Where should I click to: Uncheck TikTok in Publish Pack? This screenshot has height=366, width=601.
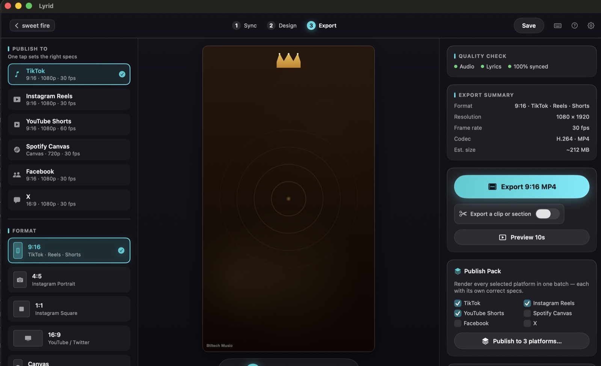click(458, 303)
